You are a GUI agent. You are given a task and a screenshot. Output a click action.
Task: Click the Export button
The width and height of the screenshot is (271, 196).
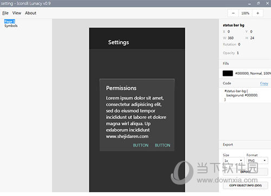tap(246, 172)
